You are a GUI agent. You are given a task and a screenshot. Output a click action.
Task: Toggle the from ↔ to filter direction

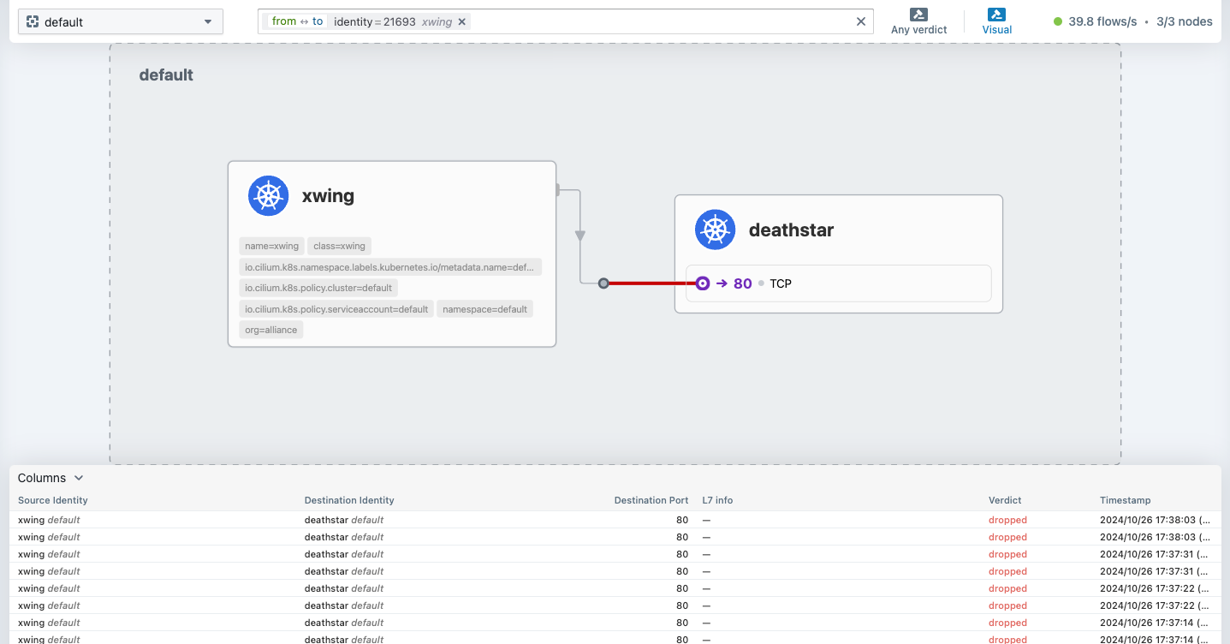[297, 21]
